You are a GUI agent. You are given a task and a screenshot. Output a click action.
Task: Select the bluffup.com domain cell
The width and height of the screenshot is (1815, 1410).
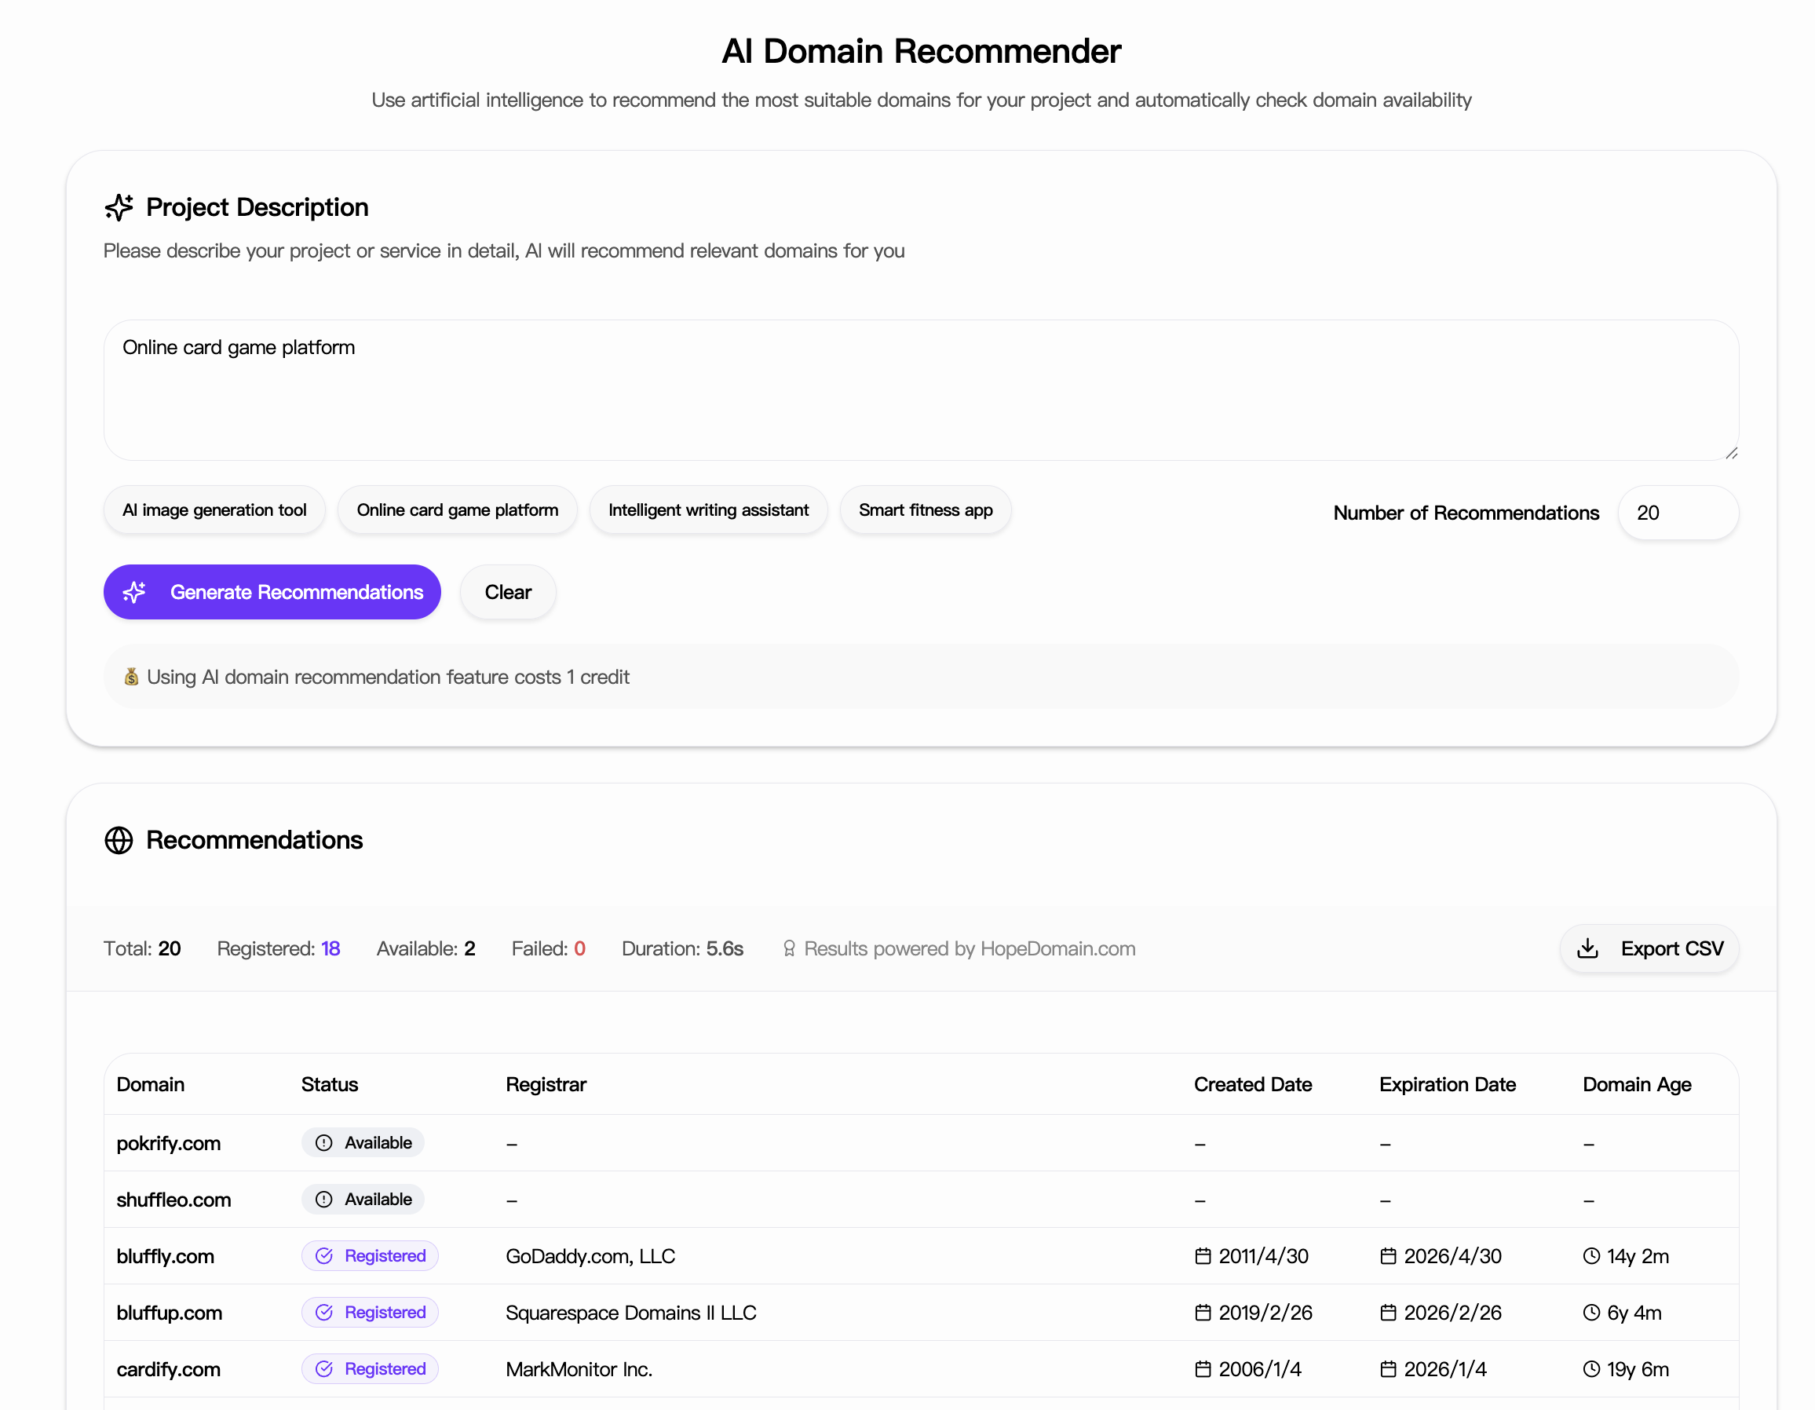pyautogui.click(x=170, y=1313)
